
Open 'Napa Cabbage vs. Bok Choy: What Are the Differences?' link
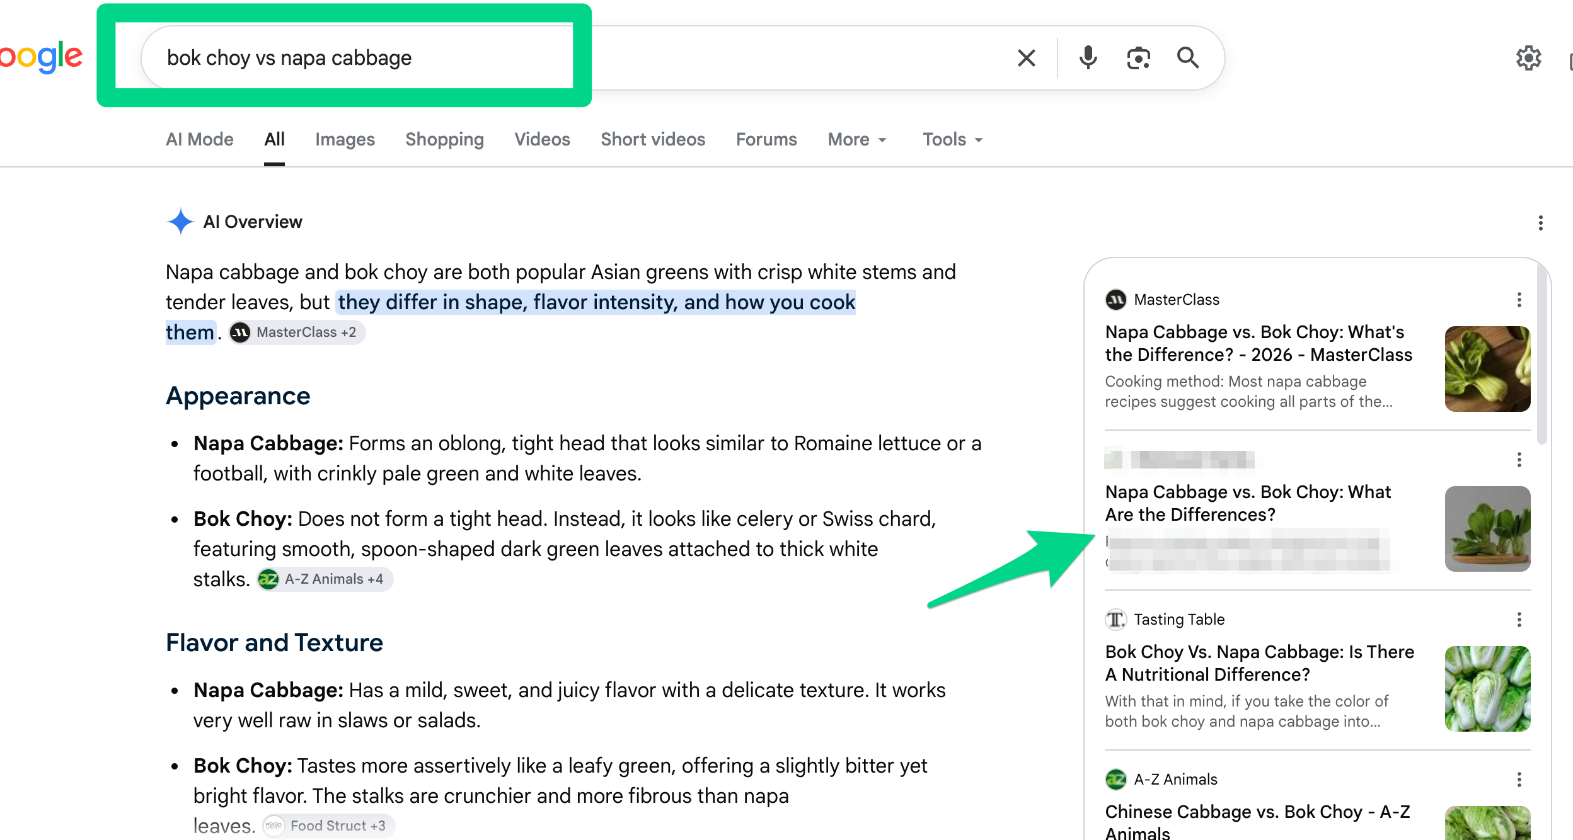[1248, 503]
